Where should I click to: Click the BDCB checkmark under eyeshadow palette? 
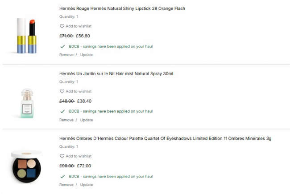62,176
